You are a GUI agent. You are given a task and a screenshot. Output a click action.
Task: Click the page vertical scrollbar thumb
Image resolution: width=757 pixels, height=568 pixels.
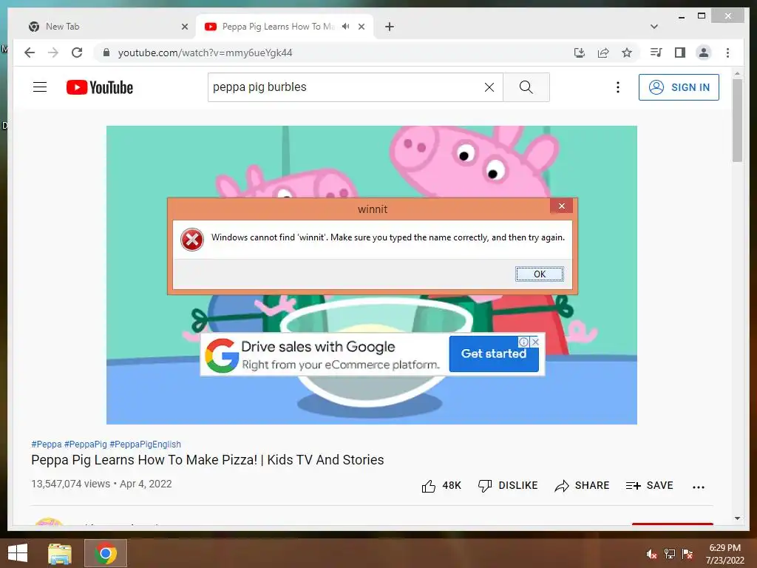(737, 121)
